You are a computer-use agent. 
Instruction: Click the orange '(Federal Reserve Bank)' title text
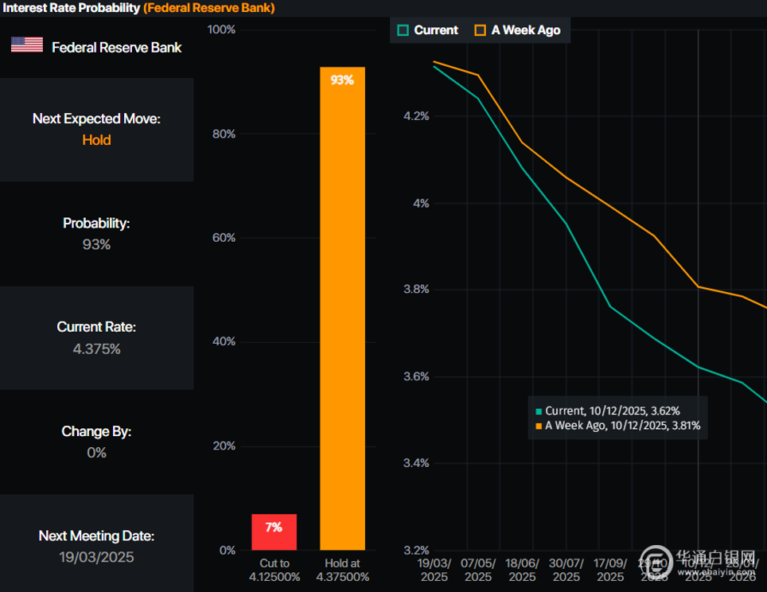click(x=209, y=8)
